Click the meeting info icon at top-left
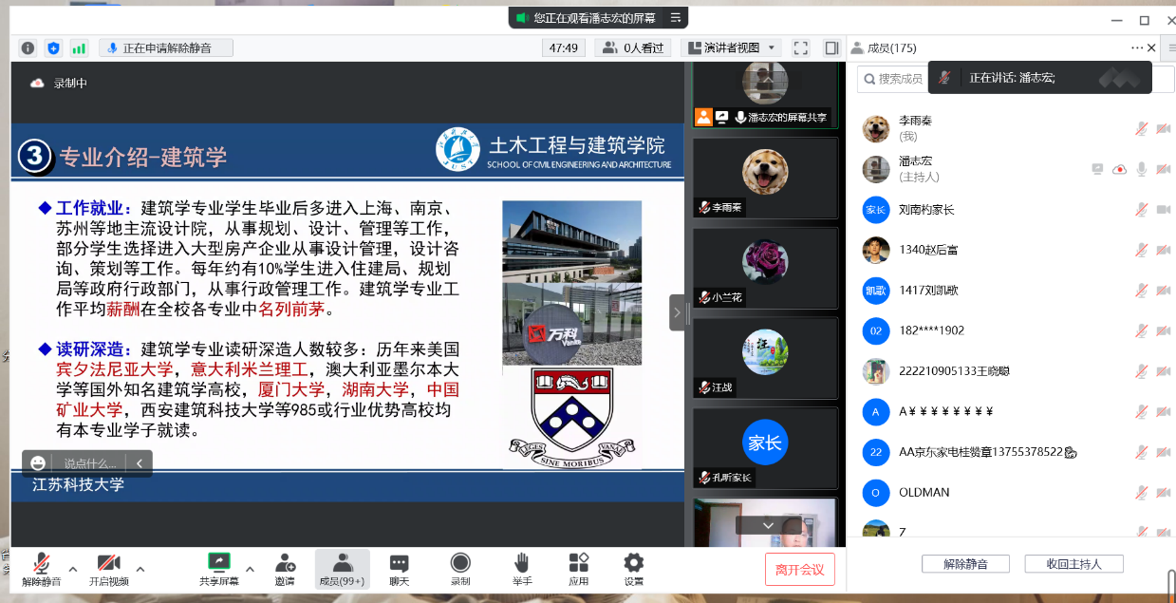The height and width of the screenshot is (603, 1176). [x=28, y=47]
